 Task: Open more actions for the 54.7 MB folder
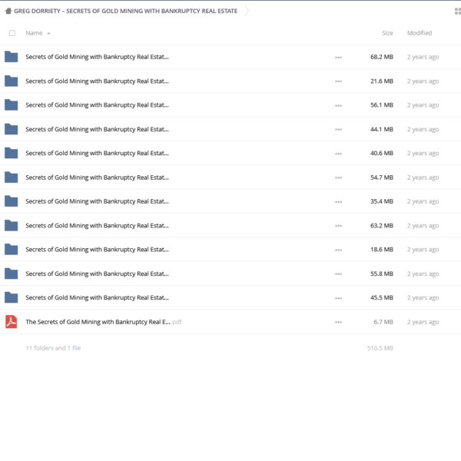338,178
